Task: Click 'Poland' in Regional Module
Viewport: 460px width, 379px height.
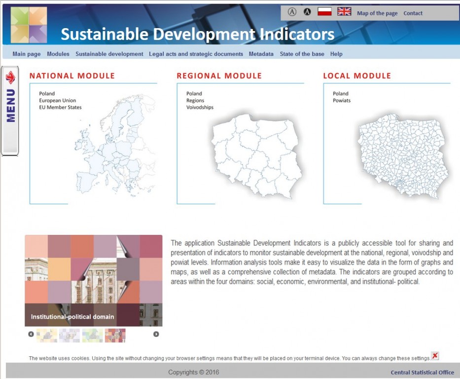Action: 194,94
